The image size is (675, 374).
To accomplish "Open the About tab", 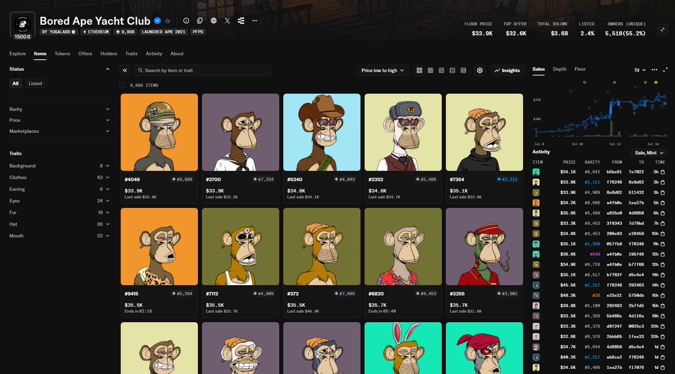I will click(177, 54).
